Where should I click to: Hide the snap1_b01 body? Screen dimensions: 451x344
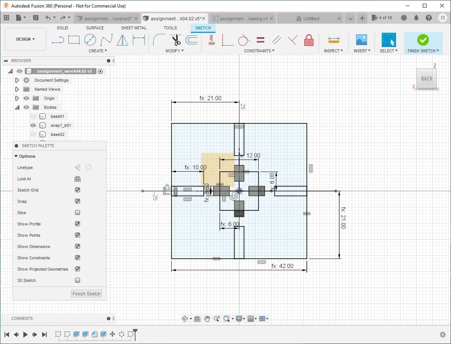coord(33,125)
